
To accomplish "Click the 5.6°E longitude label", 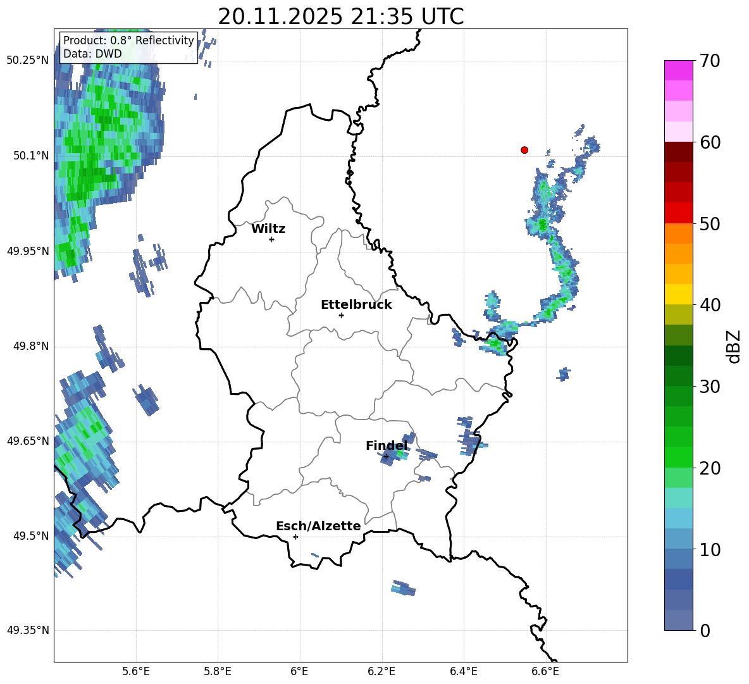I will coord(136,671).
